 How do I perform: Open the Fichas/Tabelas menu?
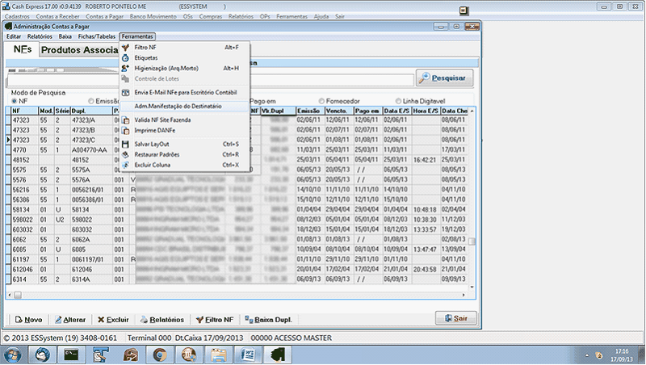tap(96, 37)
